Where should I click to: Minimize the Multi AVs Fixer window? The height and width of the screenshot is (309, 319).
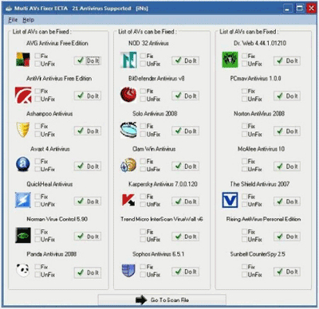pyautogui.click(x=287, y=9)
